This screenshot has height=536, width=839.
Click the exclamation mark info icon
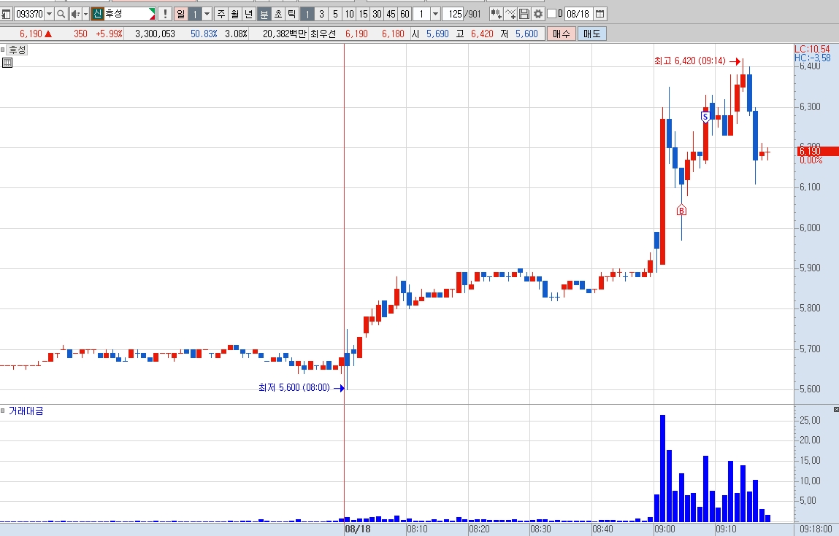(x=165, y=14)
